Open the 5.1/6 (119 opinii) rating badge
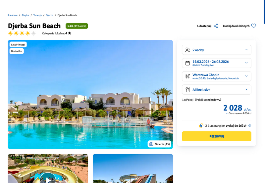 point(77,26)
